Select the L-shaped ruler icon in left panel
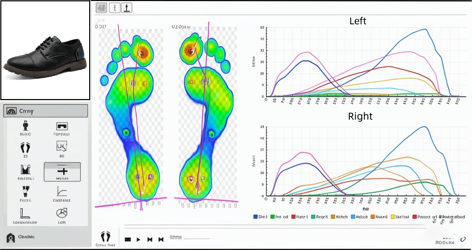472x250 pixels. 25,213
